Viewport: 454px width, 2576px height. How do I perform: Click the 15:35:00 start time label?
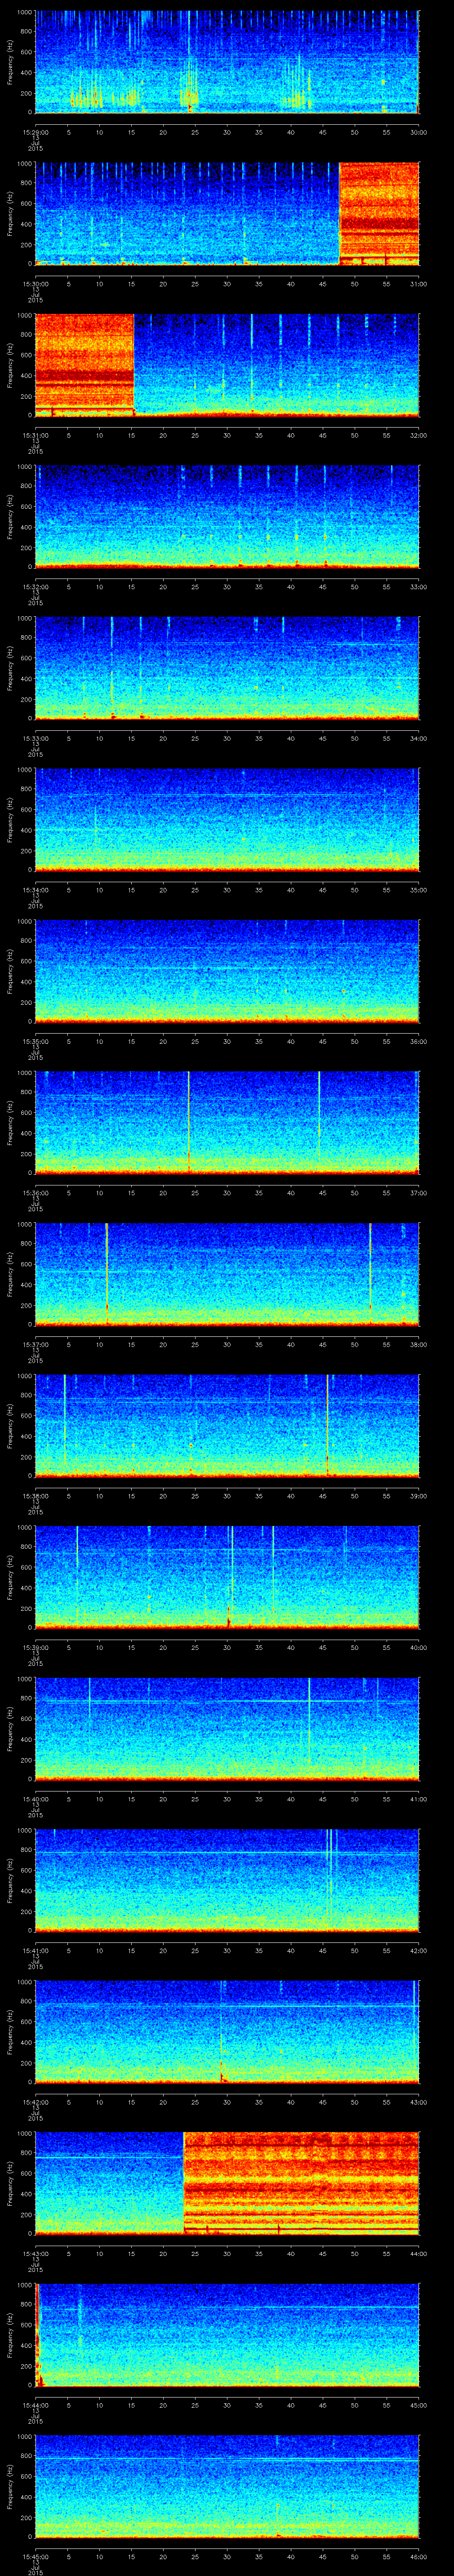click(x=35, y=1041)
